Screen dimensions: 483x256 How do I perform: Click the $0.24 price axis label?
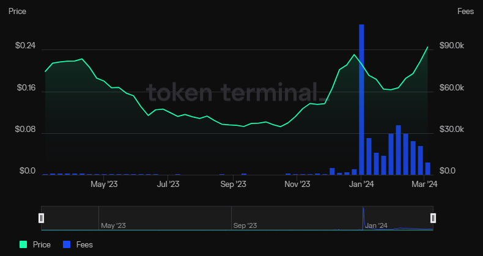pyautogui.click(x=25, y=46)
